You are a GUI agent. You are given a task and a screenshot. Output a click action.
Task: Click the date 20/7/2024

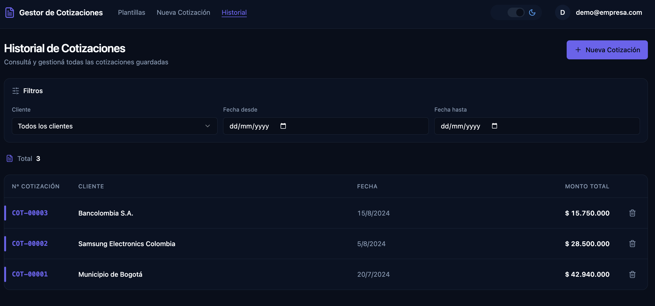point(373,274)
